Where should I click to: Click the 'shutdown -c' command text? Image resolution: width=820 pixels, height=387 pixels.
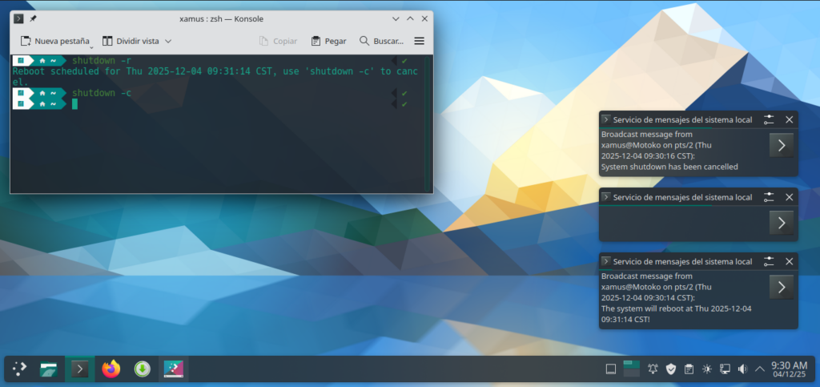[102, 93]
